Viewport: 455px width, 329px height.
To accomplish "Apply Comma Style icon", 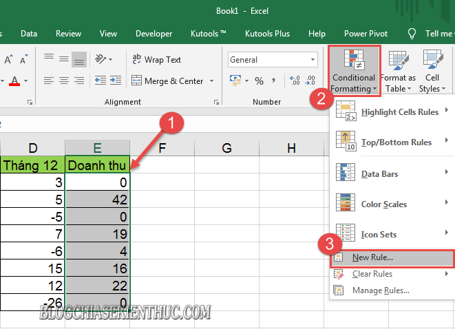I will pyautogui.click(x=273, y=81).
